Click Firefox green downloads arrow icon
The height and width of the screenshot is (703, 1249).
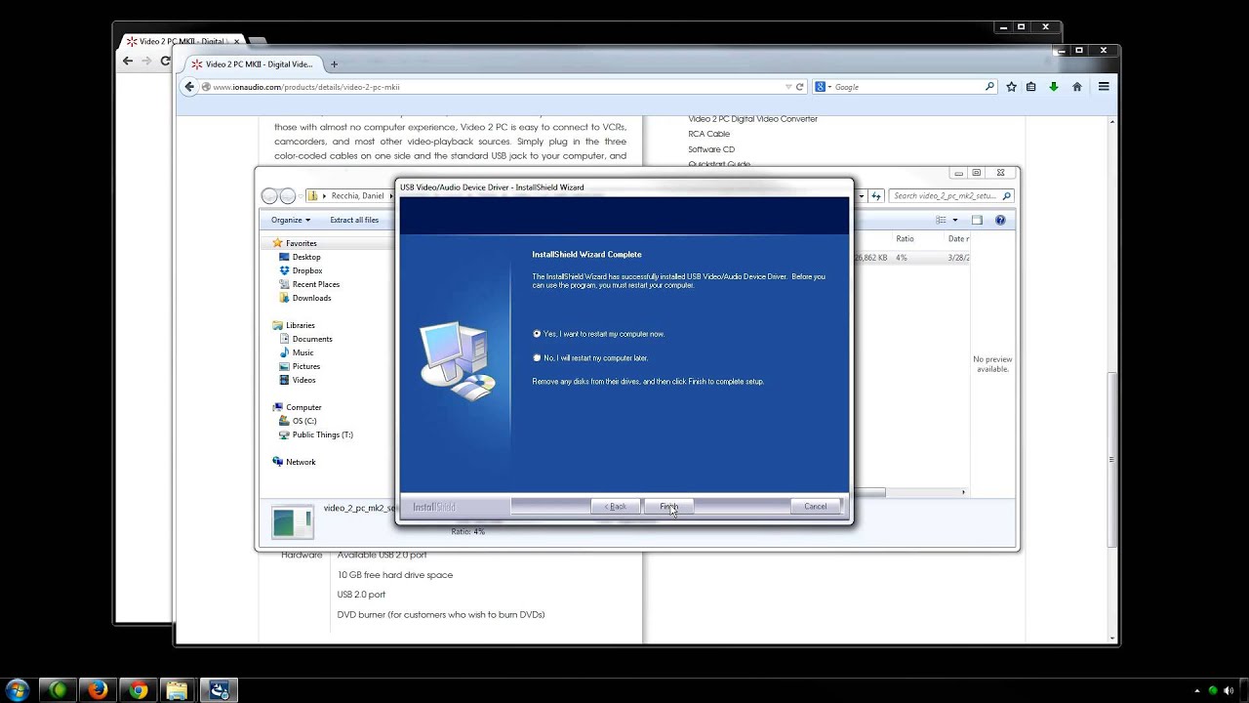(x=1054, y=87)
